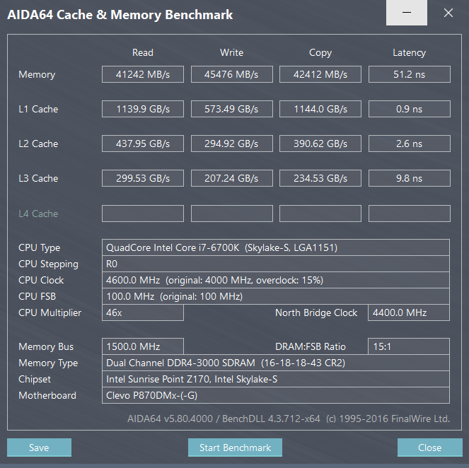Click the greyed L4 Cache label
Viewport: 469px width, 468px height.
click(x=38, y=213)
